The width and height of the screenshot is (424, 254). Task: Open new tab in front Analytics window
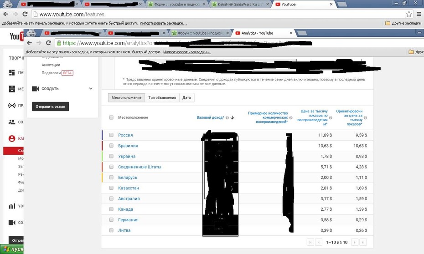pyautogui.click(x=302, y=33)
